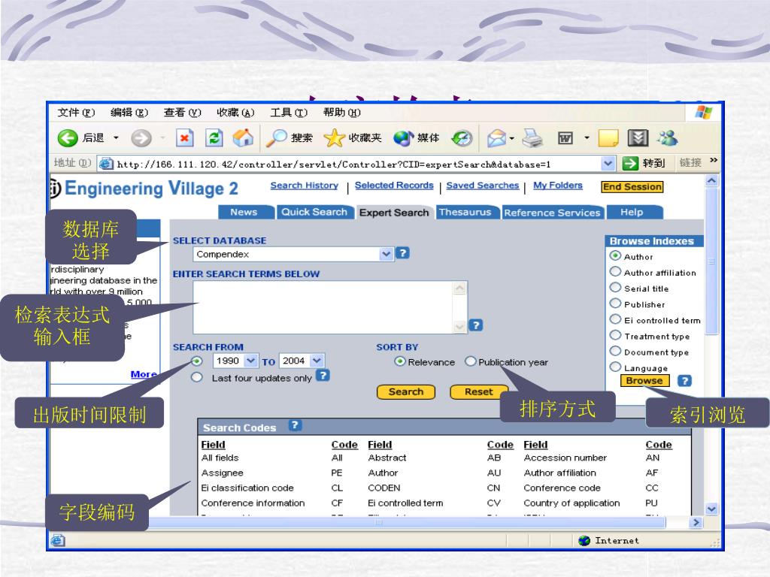Select Relevance sort option
This screenshot has width=770, height=577.
(x=400, y=361)
